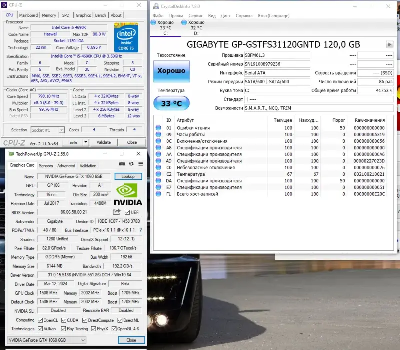
Task: Open the Tools dropdown arrow in CPU-Z
Action: (x=86, y=142)
